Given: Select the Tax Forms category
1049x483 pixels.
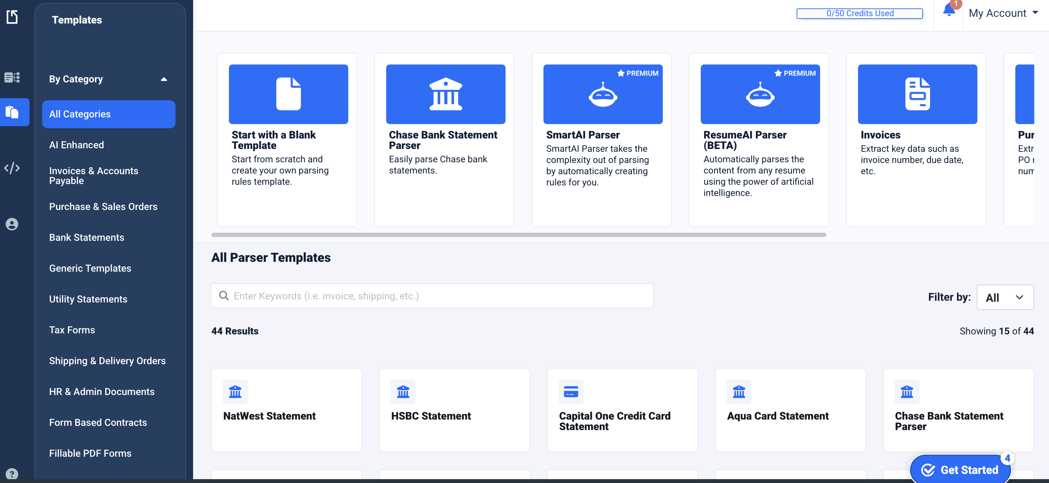Looking at the screenshot, I should pyautogui.click(x=72, y=330).
